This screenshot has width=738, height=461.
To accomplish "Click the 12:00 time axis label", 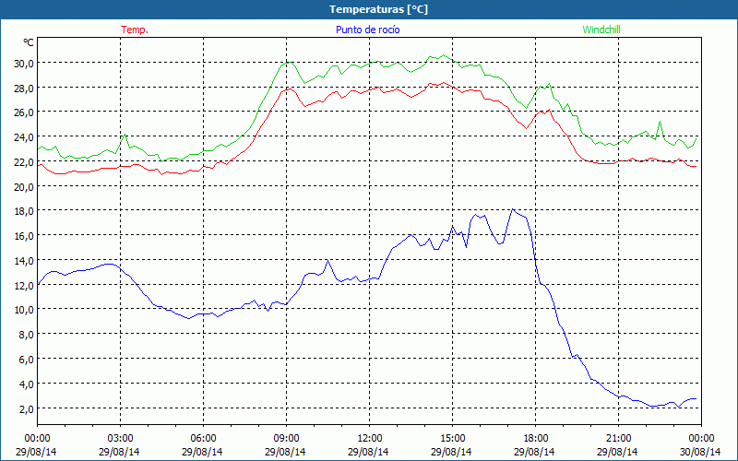I will (370, 439).
